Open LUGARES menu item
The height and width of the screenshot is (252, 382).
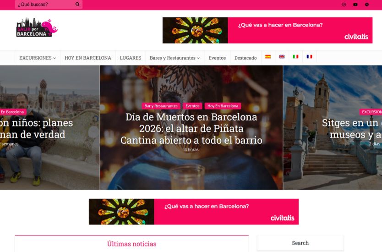pyautogui.click(x=131, y=58)
